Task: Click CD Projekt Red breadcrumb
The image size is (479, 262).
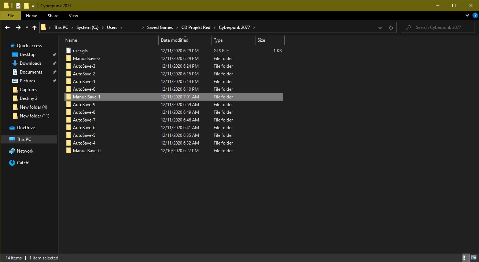Action: [x=196, y=27]
